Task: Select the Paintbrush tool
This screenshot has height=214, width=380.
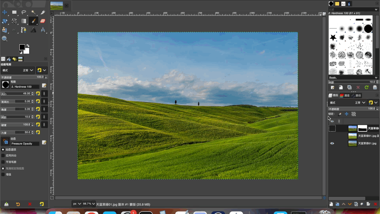Action: point(33,21)
